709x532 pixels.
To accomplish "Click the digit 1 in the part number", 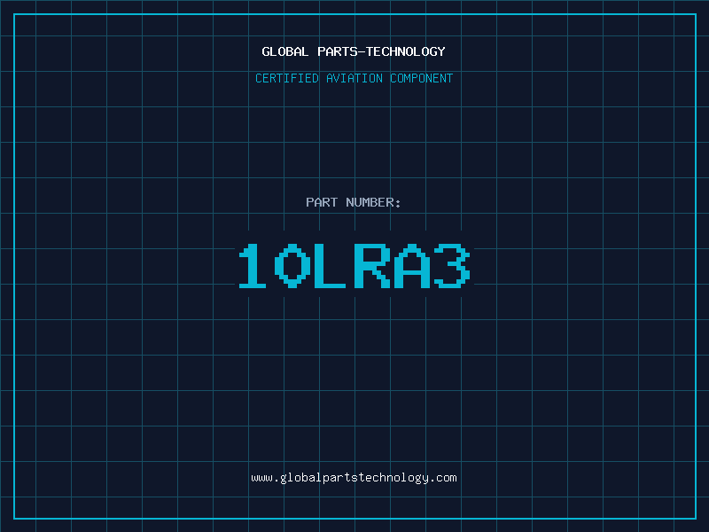I will [x=254, y=266].
